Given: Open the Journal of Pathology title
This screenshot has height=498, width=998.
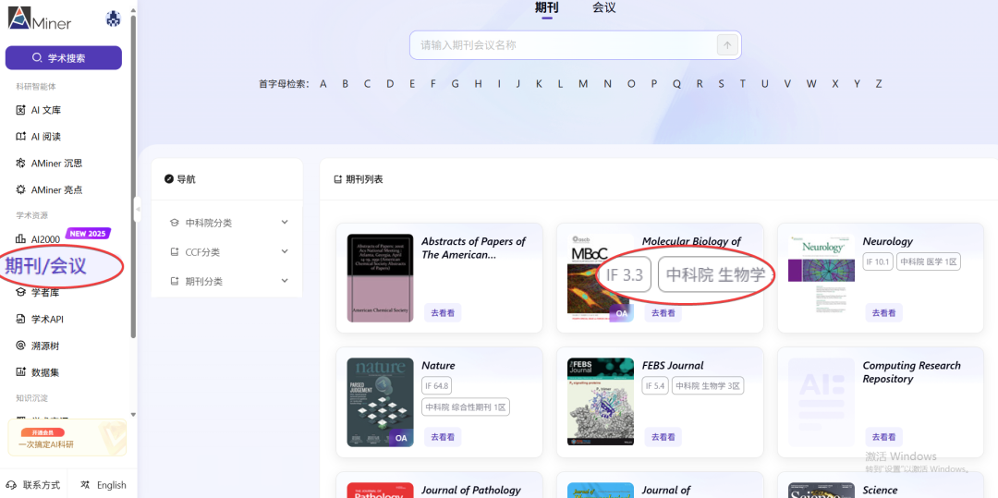Looking at the screenshot, I should [x=471, y=490].
